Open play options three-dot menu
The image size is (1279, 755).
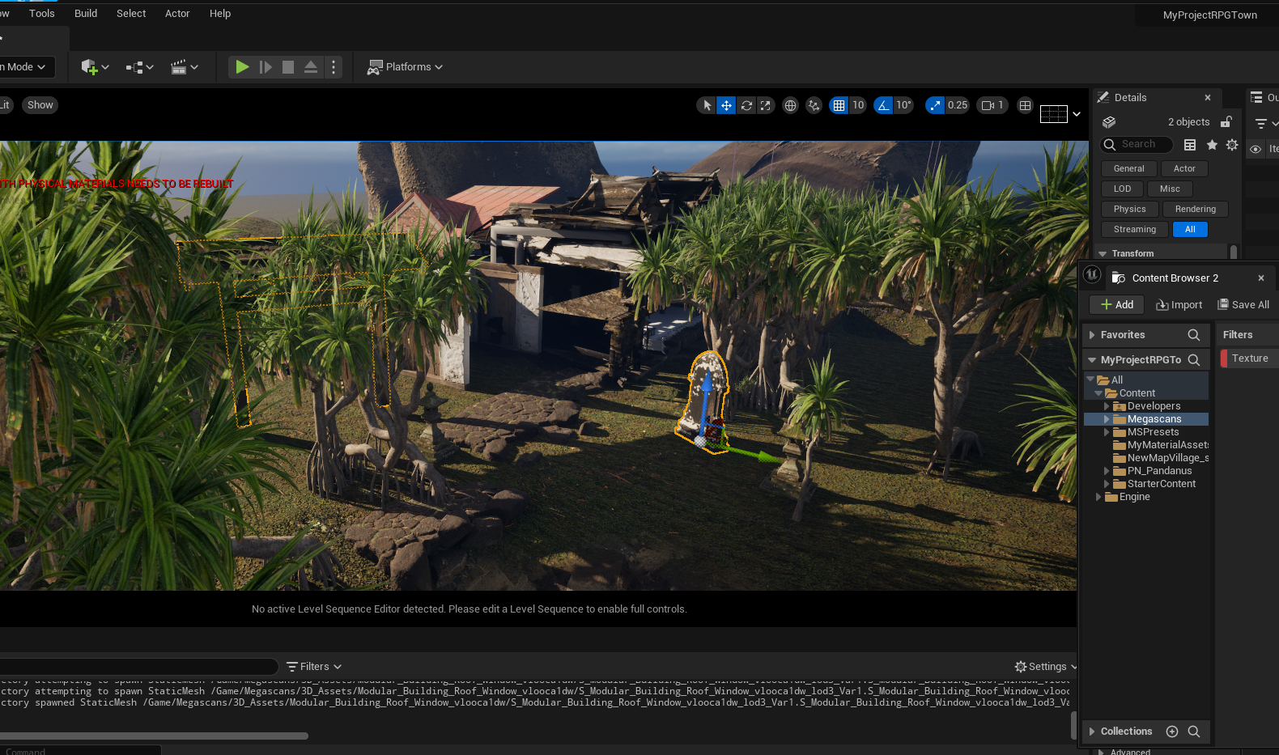pos(334,67)
